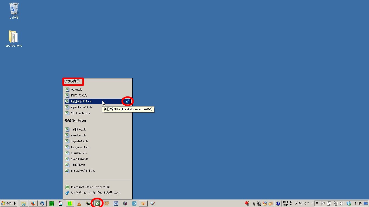Click the デスクトップ toolbar label

pos(302,203)
